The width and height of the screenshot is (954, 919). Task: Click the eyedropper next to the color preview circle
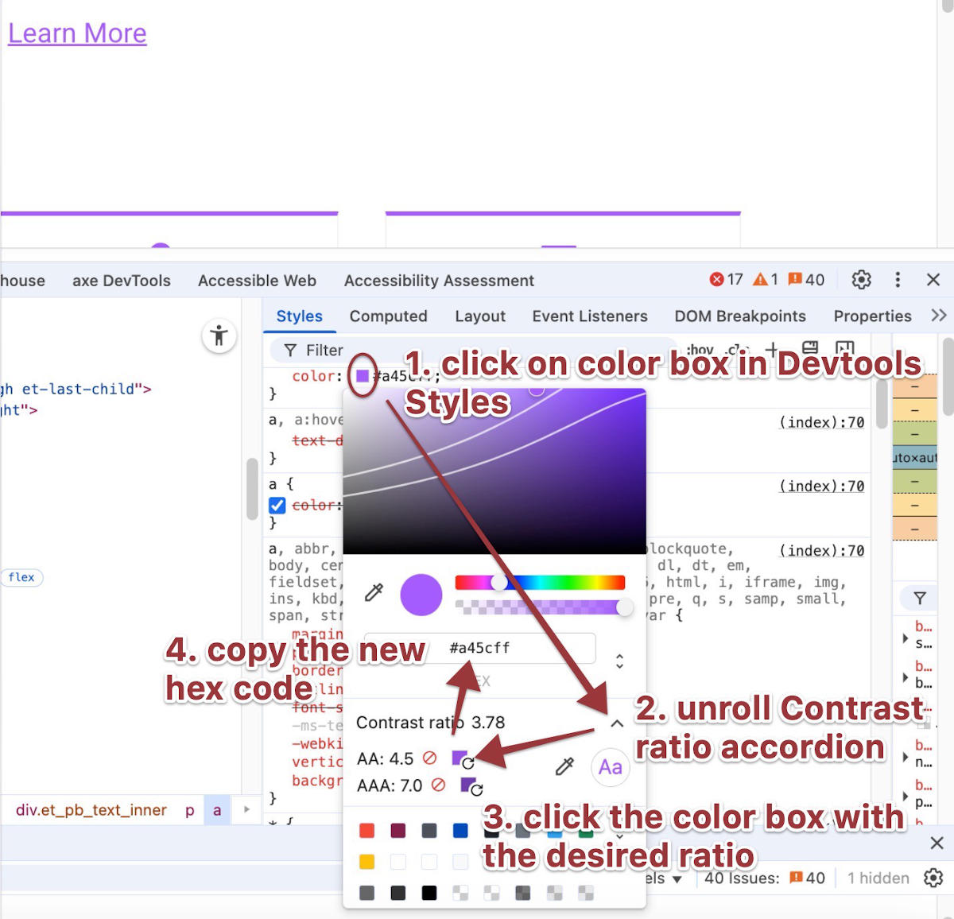pyautogui.click(x=374, y=592)
